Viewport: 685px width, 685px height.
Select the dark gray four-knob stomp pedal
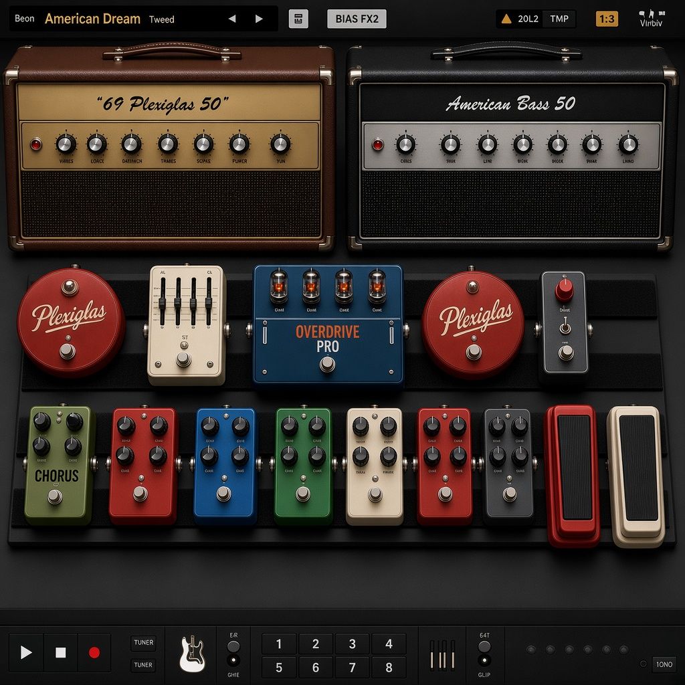(509, 466)
